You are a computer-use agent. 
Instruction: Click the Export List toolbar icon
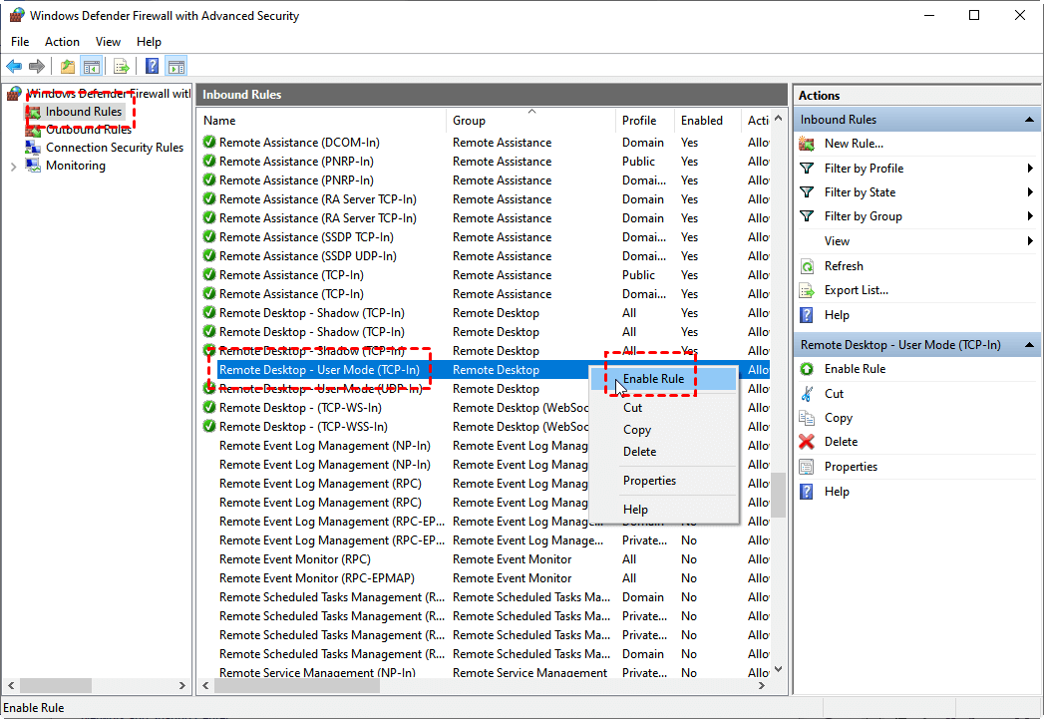pyautogui.click(x=122, y=66)
